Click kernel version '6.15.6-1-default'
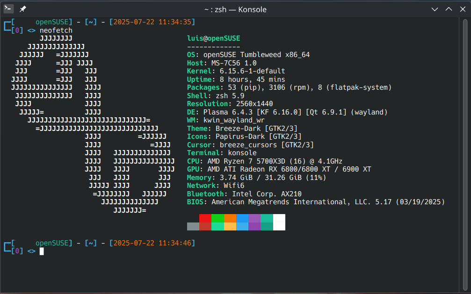This screenshot has height=294, width=471. (252, 71)
